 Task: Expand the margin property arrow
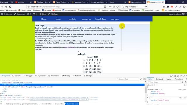point(150,100)
